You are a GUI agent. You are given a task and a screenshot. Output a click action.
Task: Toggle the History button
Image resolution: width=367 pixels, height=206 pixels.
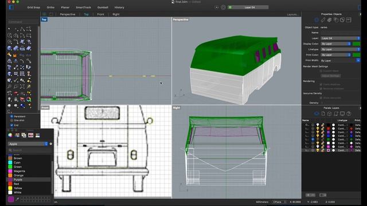coord(119,7)
